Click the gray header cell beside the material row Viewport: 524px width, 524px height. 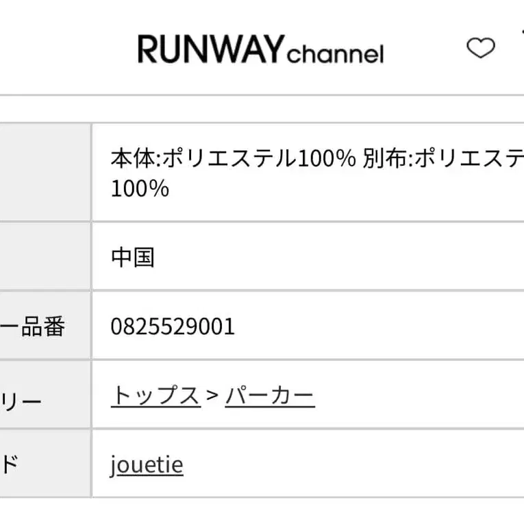tap(45, 173)
